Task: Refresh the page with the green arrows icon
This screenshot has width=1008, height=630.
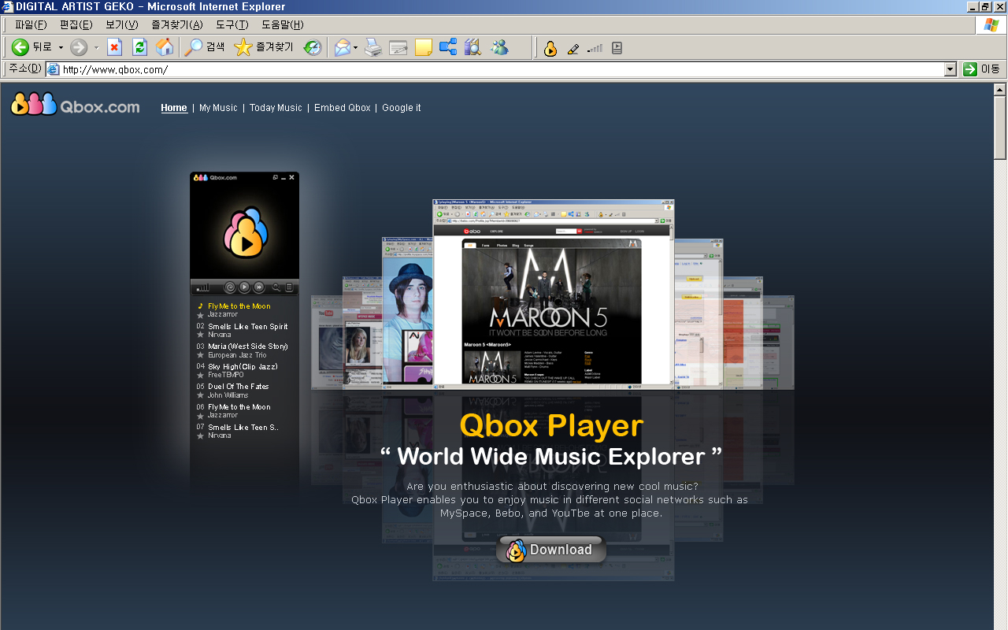Action: click(139, 47)
